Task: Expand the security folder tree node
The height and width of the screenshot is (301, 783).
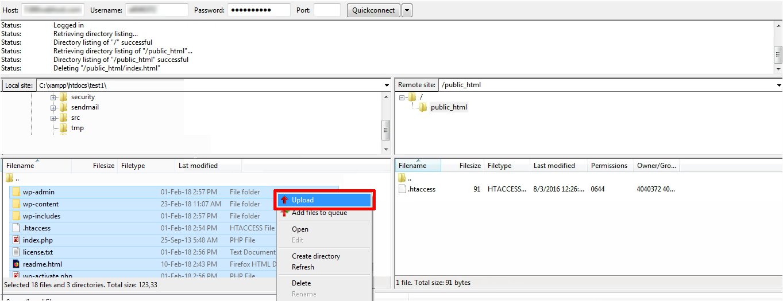Action: (53, 97)
